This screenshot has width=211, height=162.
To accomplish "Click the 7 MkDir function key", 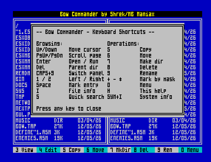I will pyautogui.click(x=119, y=150).
